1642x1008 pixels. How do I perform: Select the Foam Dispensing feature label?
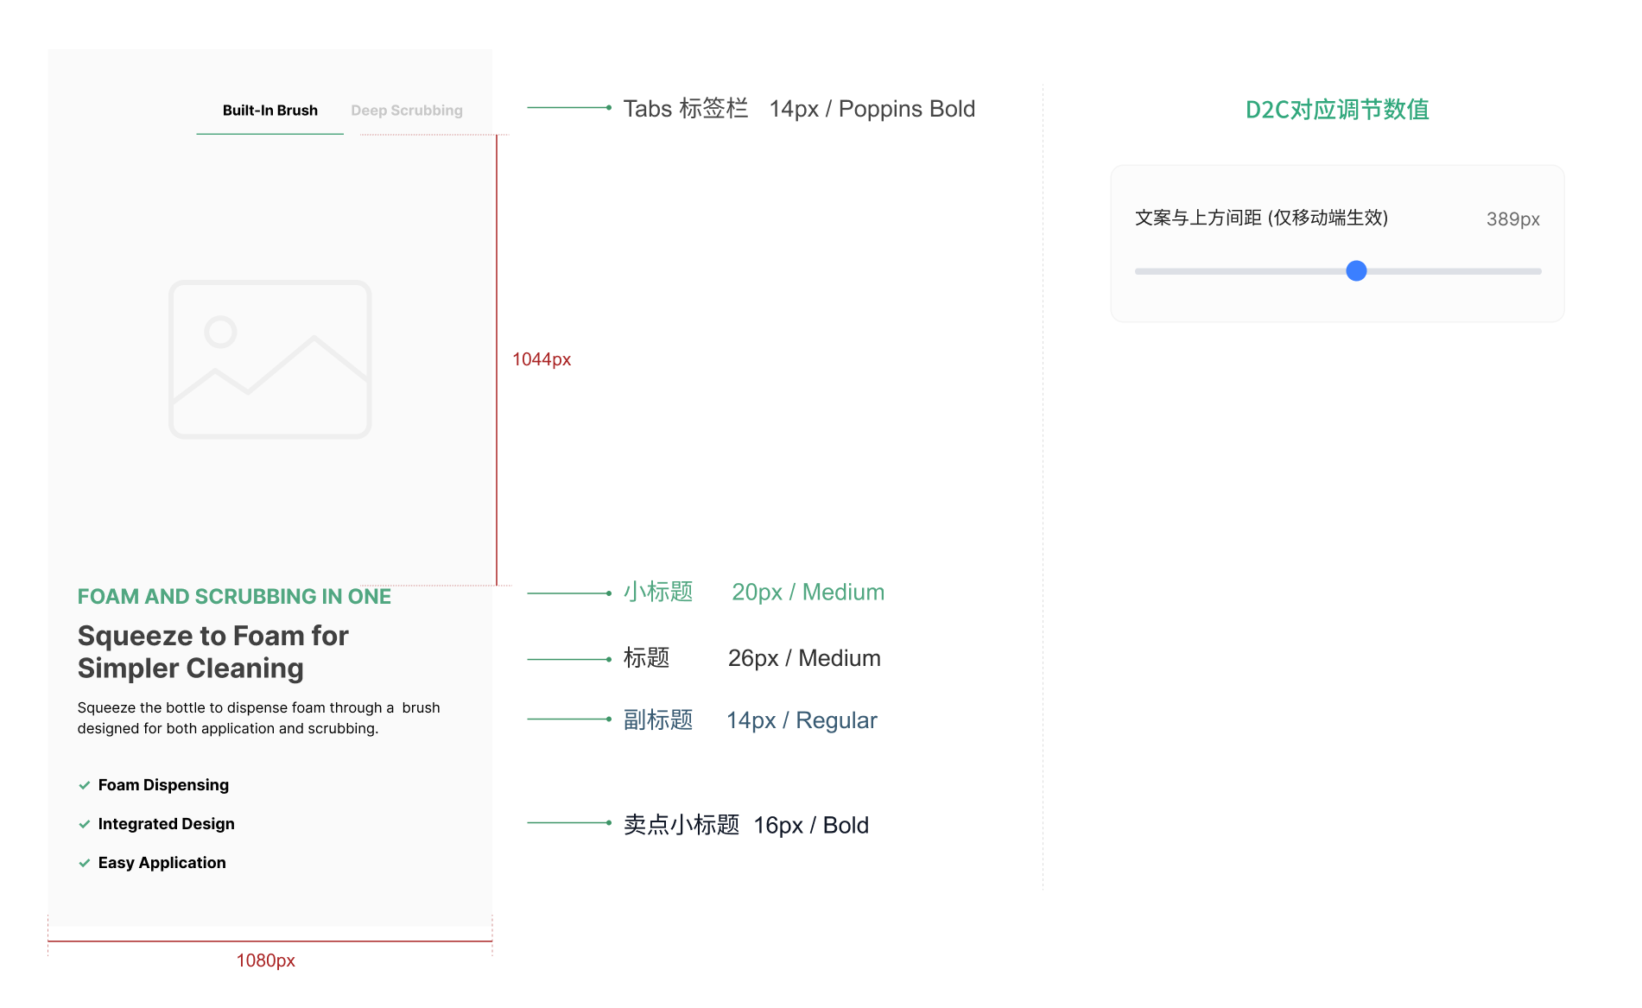tap(163, 785)
